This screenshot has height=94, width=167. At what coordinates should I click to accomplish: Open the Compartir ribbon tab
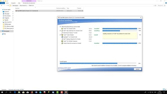point(13,3)
